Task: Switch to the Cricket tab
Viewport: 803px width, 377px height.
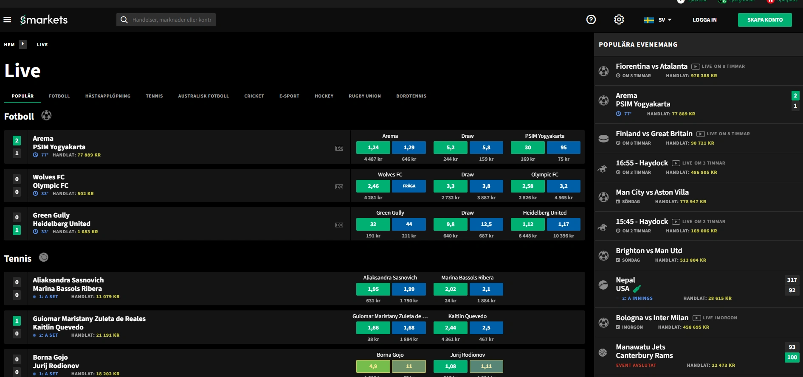Action: coord(254,96)
